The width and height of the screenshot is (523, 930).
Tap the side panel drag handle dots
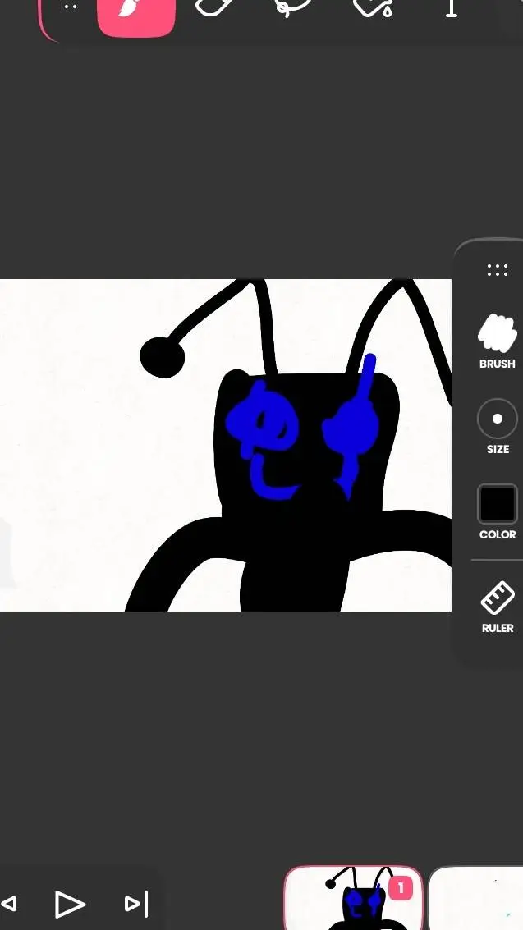click(497, 270)
